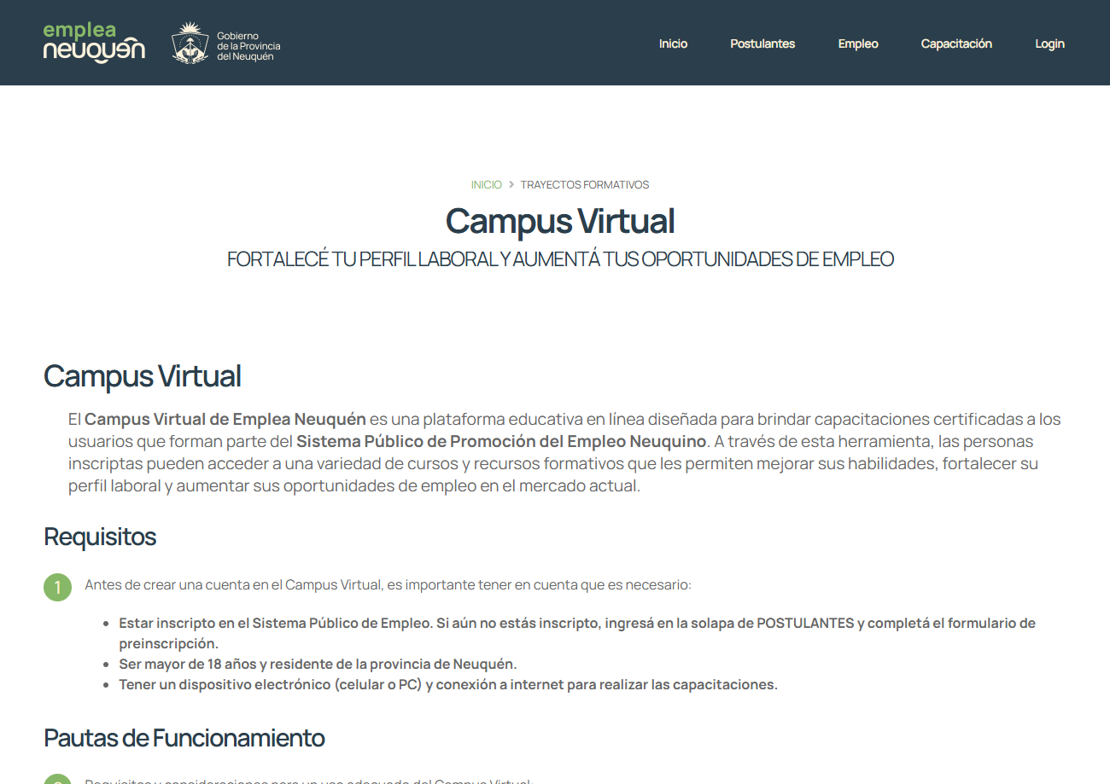Navigate to Postulantes section
Screen dimensions: 1110x784
762,44
